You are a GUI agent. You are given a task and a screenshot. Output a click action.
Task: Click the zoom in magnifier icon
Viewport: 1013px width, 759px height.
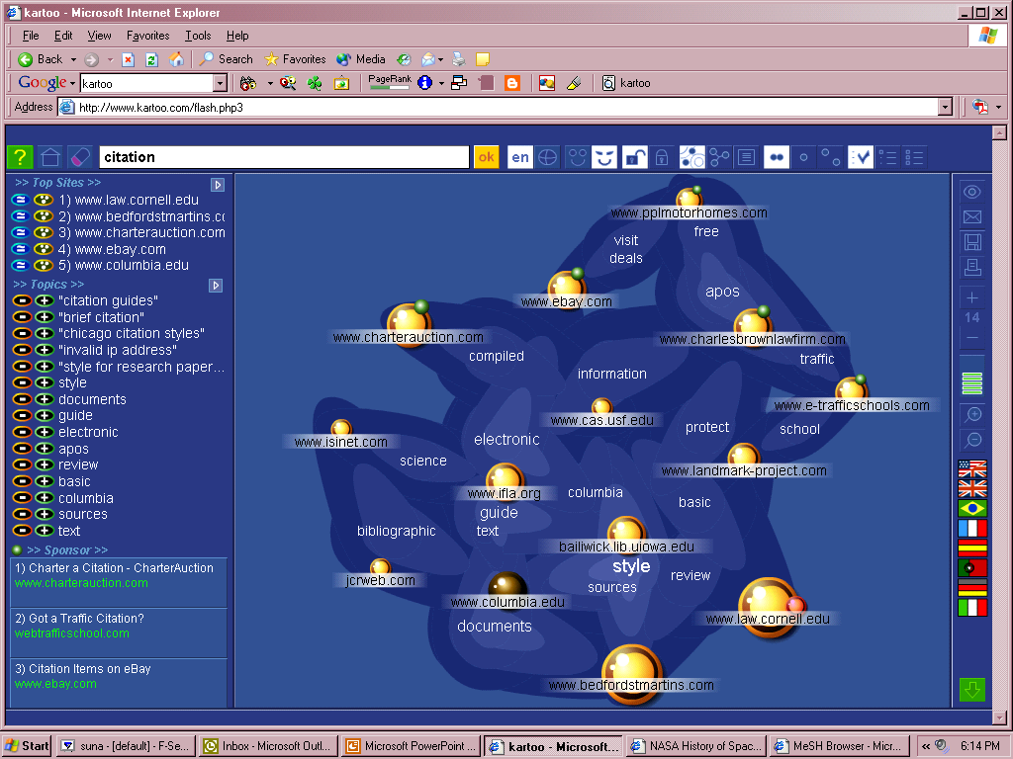[972, 415]
